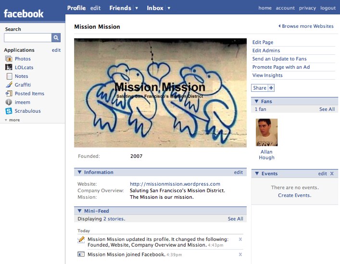Open the privacy menu item
This screenshot has width=340, height=264.
tap(307, 8)
